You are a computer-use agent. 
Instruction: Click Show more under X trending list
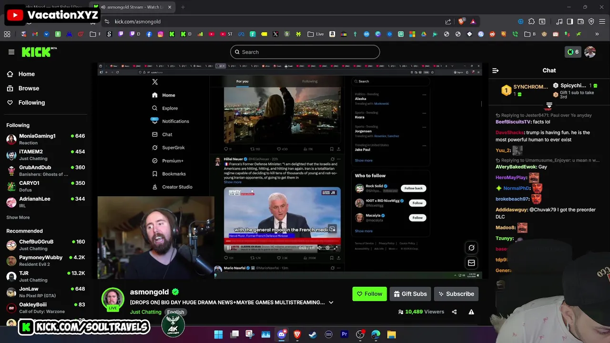(x=364, y=161)
